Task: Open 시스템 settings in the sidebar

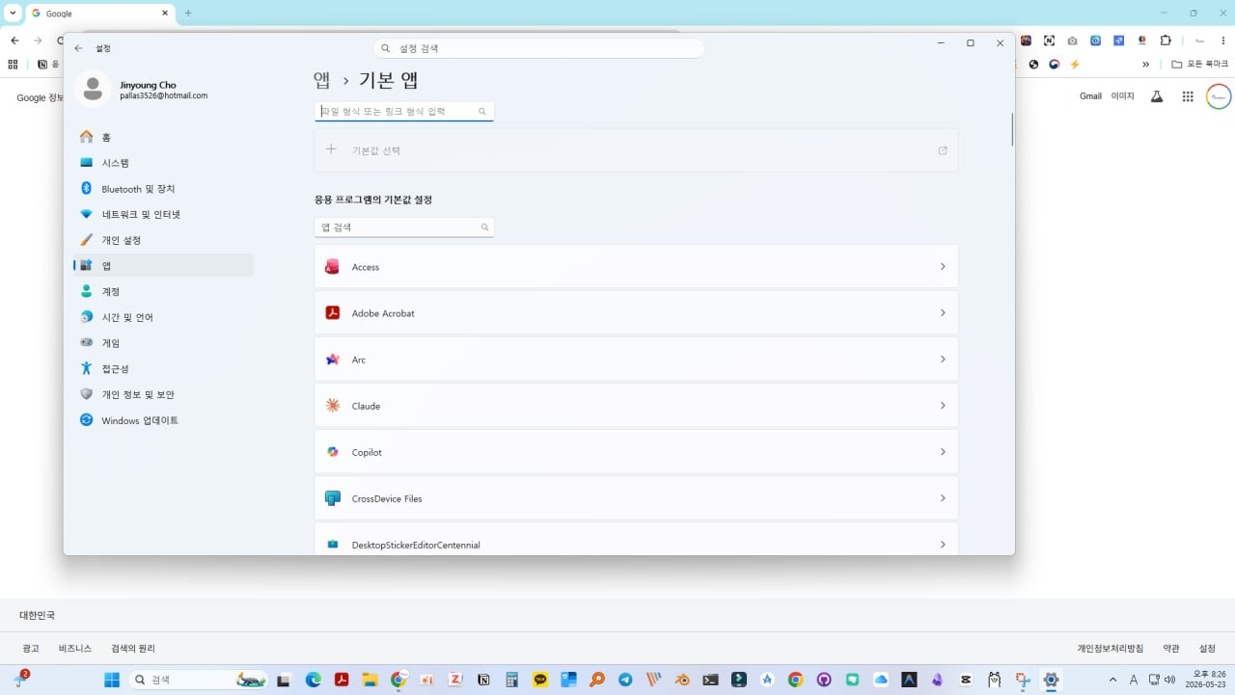Action: point(163,163)
